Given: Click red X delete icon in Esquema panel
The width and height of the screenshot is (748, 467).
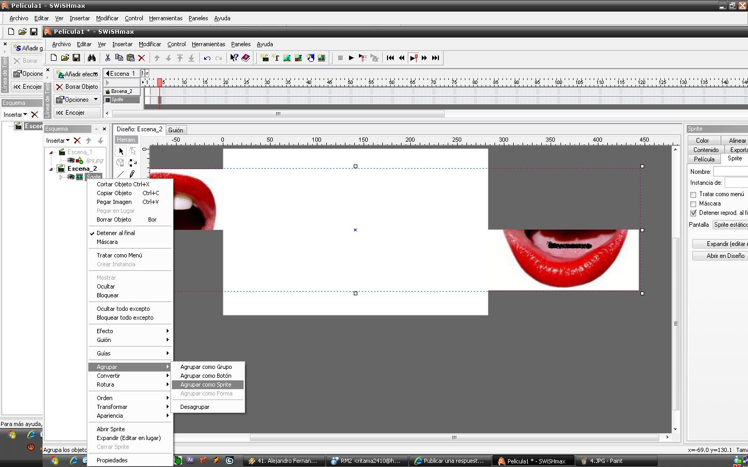Looking at the screenshot, I should pyautogui.click(x=77, y=141).
